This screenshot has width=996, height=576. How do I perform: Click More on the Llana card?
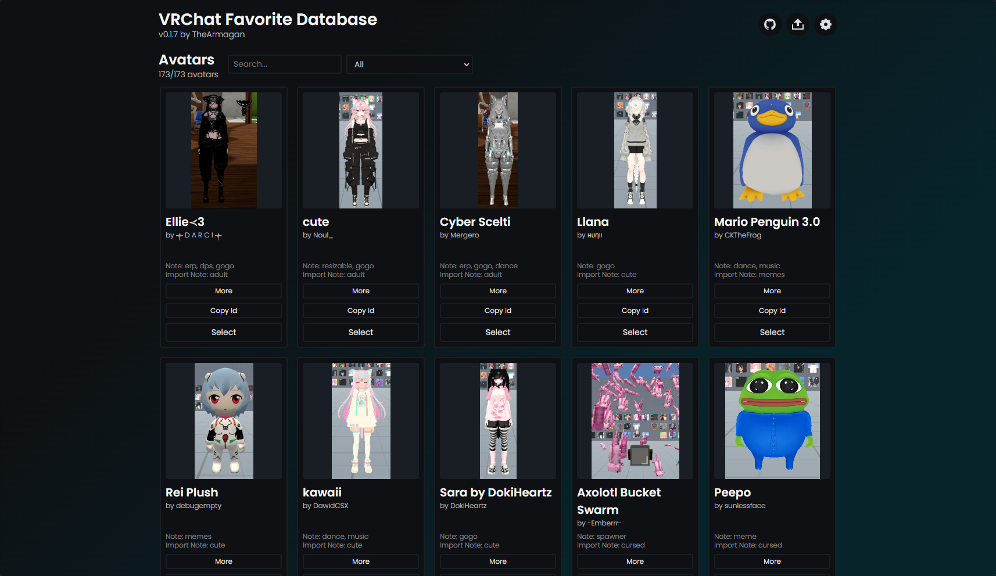click(x=635, y=291)
